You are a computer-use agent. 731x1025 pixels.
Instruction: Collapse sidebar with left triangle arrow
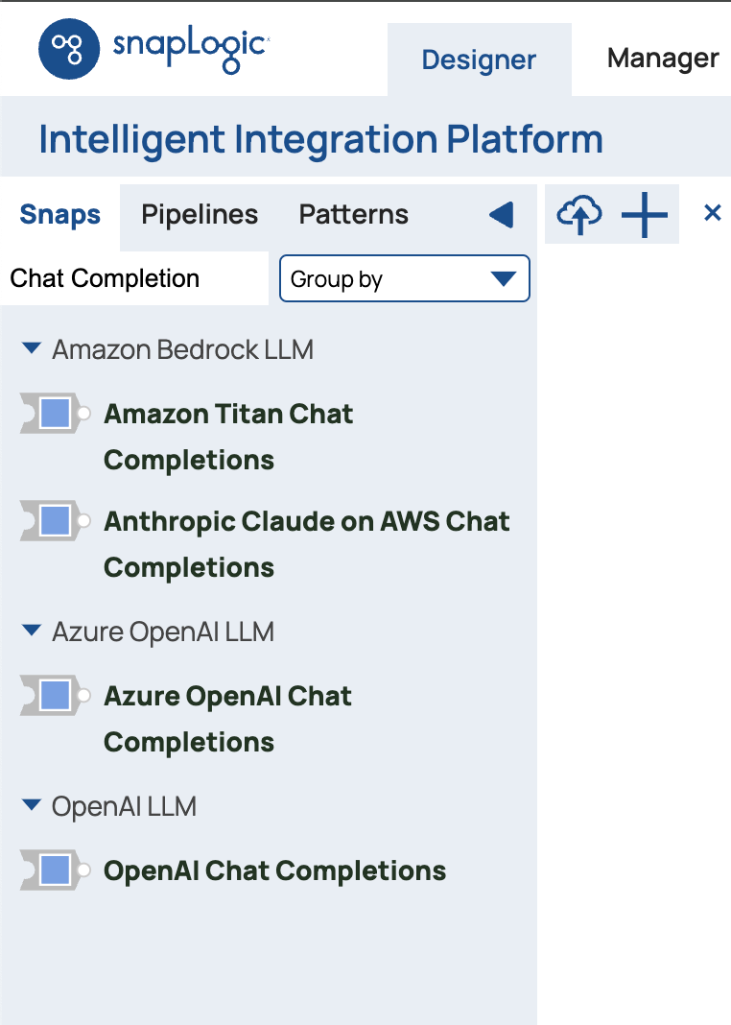501,215
